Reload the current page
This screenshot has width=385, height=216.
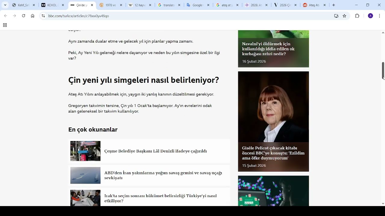pos(23,16)
